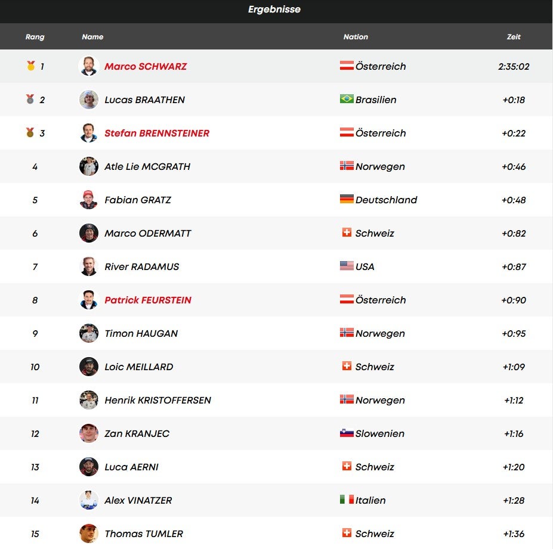Click the USA flag icon
553x549 pixels.
click(x=347, y=266)
